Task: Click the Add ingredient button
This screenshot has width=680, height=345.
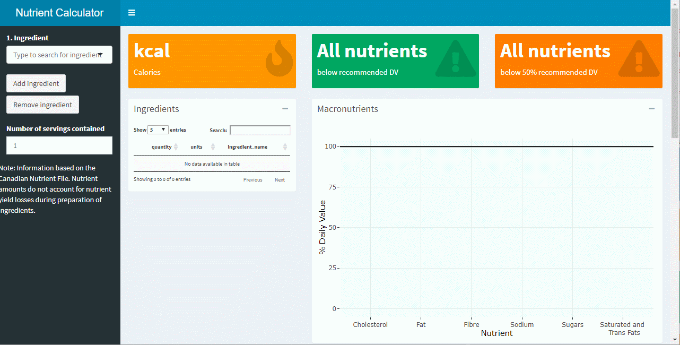Action: [x=36, y=83]
